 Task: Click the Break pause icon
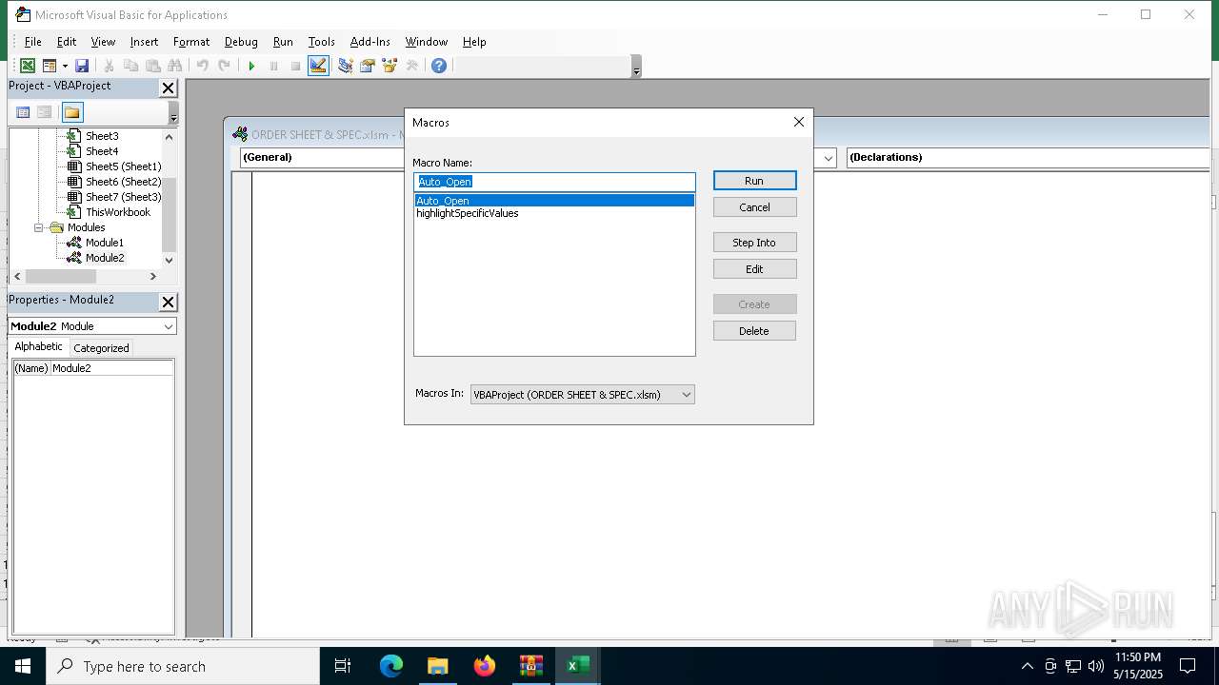click(273, 66)
